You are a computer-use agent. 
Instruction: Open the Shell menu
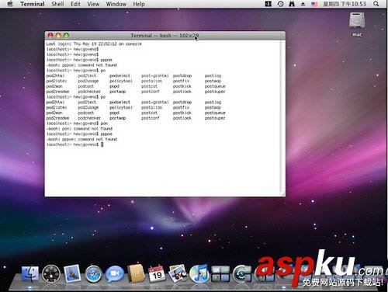click(57, 4)
